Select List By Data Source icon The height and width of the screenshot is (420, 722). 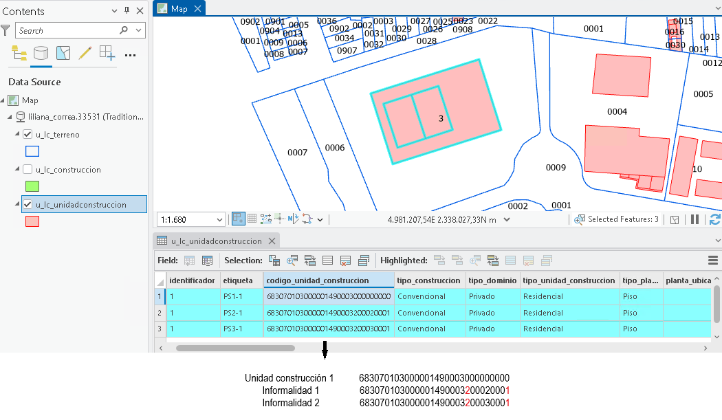[x=41, y=54]
